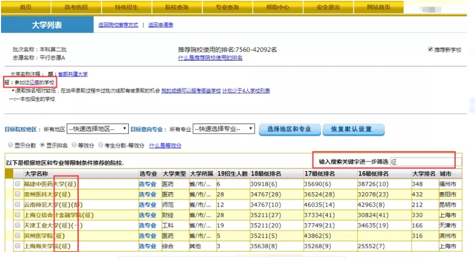Click 选专业 for 上海立信会计金融学院
This screenshot has height=259, width=475.
click(x=147, y=215)
